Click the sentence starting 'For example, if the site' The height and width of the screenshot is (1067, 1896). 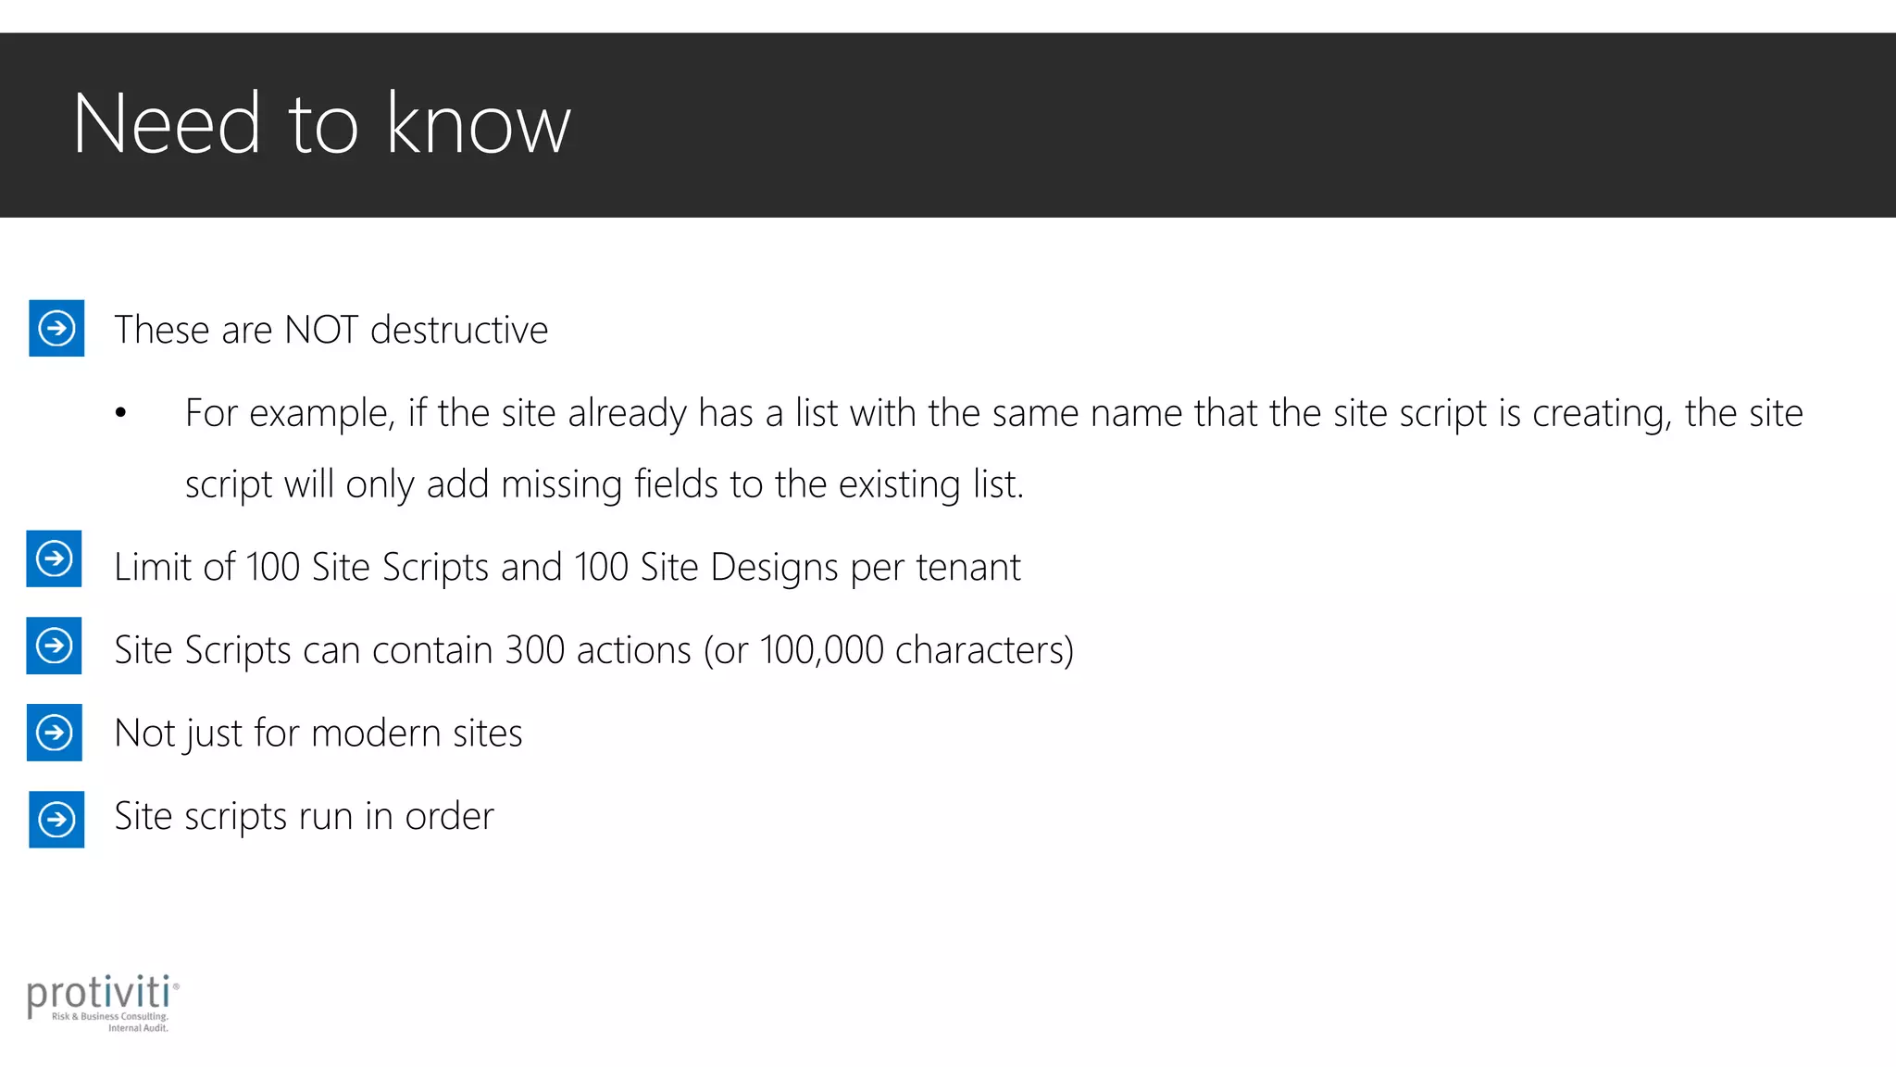(x=994, y=413)
